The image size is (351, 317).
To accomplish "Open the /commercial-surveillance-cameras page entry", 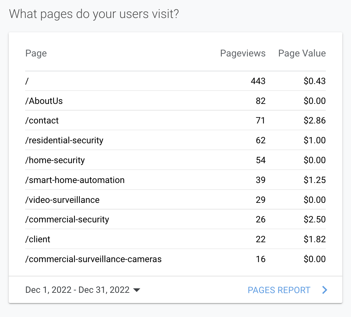I will coord(93,259).
